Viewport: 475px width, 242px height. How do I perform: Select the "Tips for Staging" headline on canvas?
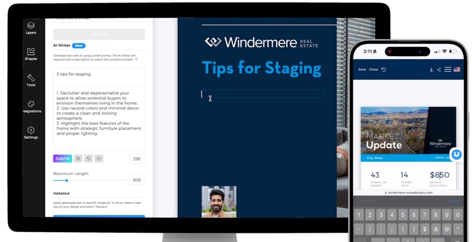click(x=262, y=68)
